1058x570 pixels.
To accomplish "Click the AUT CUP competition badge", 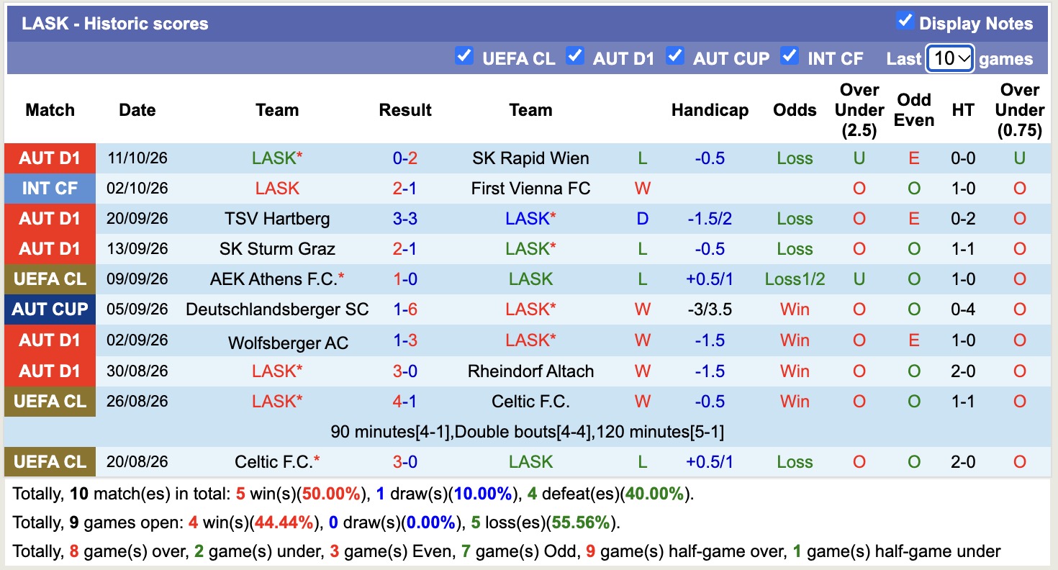I will (50, 309).
